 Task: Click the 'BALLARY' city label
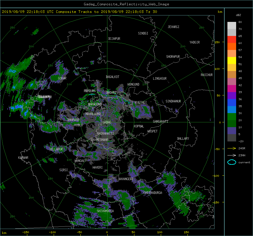point(183,139)
